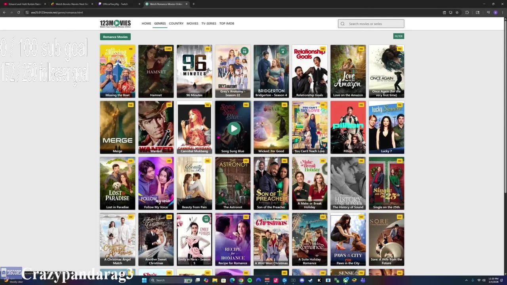507x285 pixels.
Task: Open the Wicked: For Good poster
Action: click(x=271, y=127)
